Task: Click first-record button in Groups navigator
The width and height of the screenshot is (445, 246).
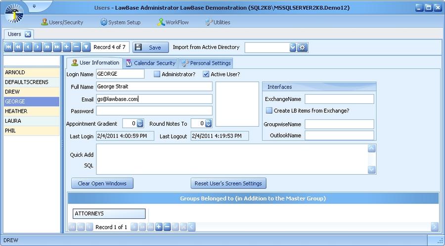Action: pyautogui.click(x=72, y=227)
